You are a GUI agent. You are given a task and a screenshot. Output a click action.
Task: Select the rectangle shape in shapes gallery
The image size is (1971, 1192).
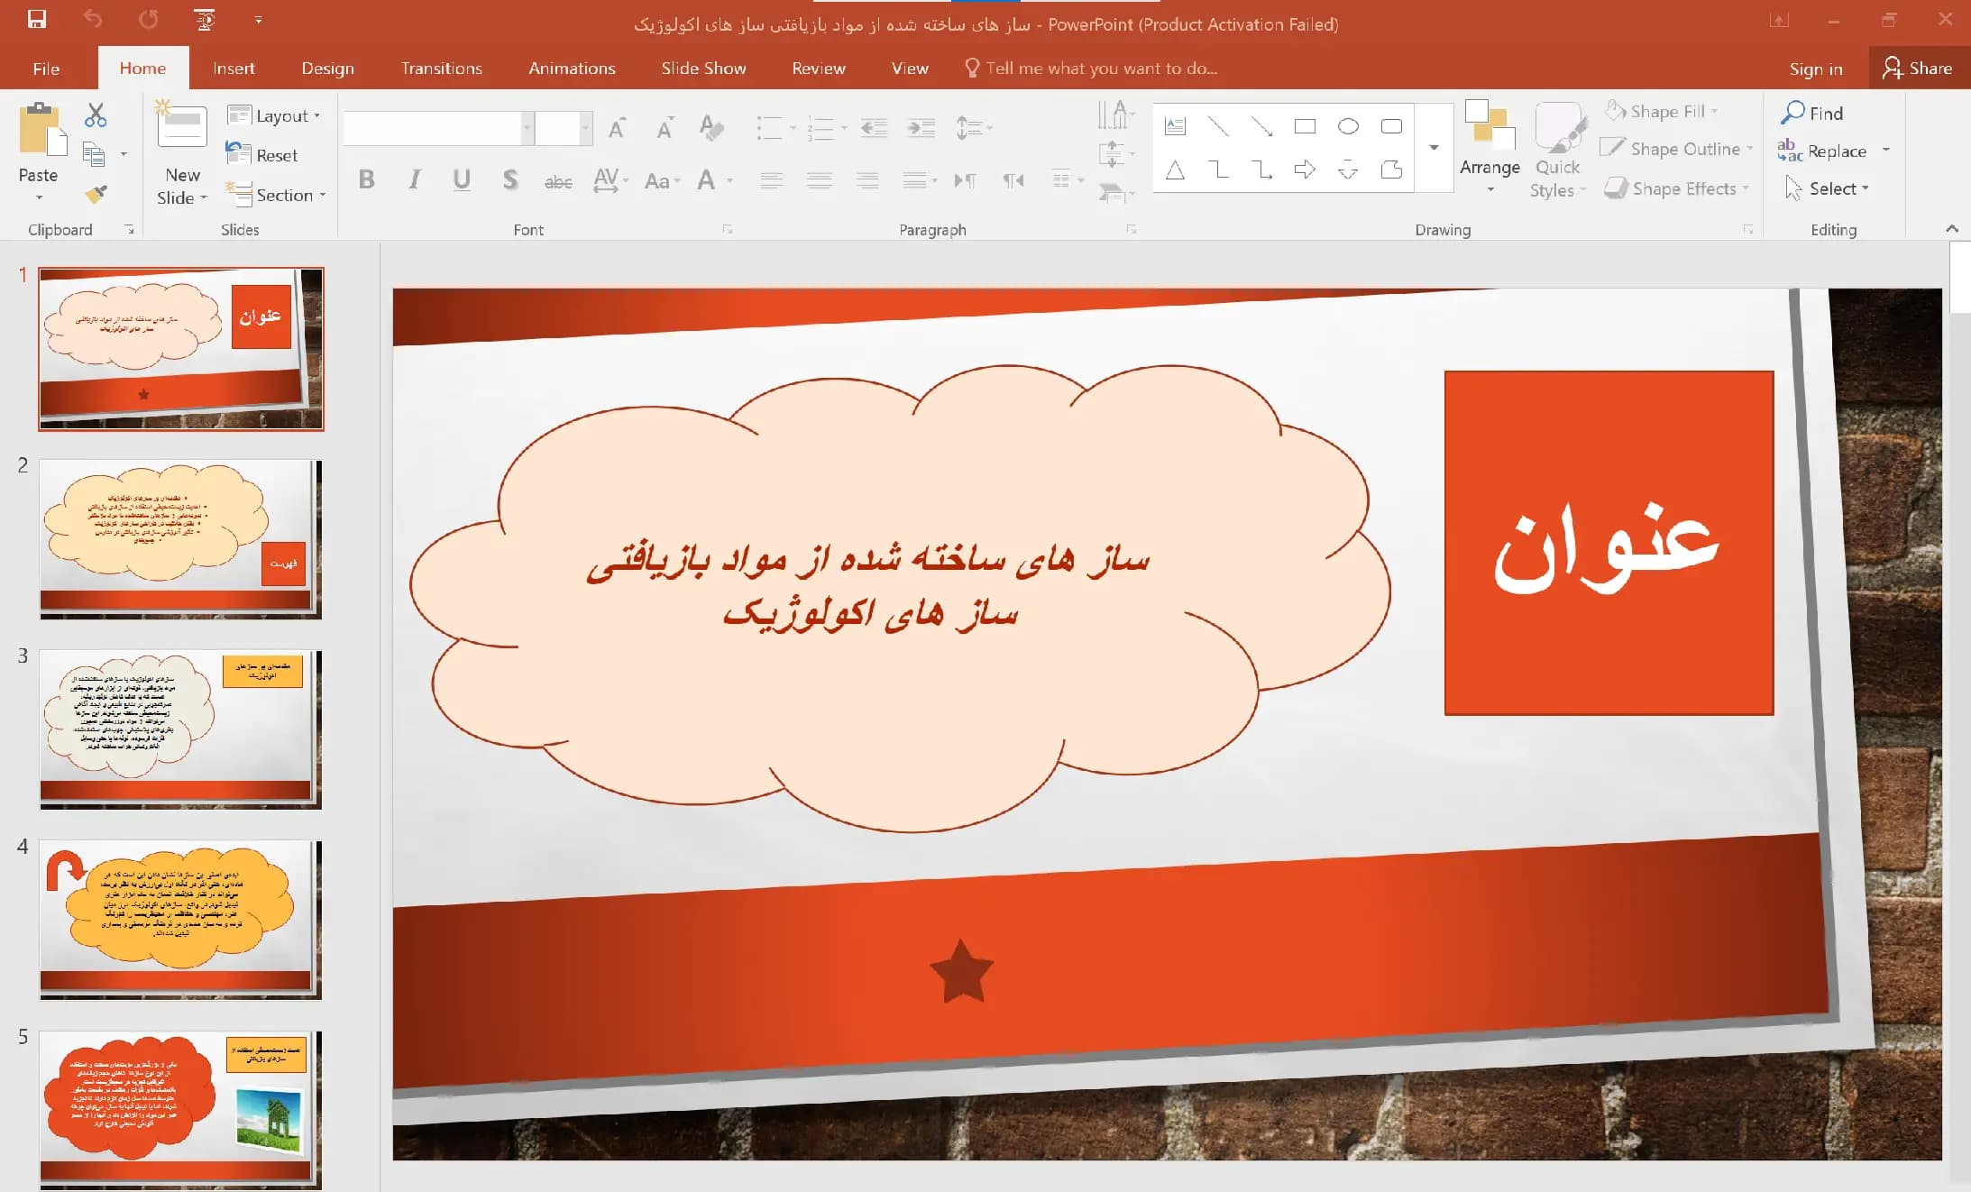coord(1305,126)
